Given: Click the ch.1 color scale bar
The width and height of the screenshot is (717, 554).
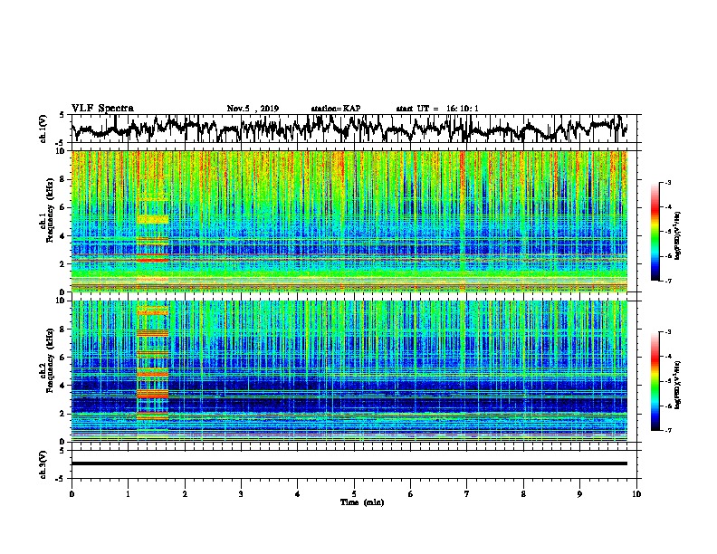Looking at the screenshot, I should [655, 232].
